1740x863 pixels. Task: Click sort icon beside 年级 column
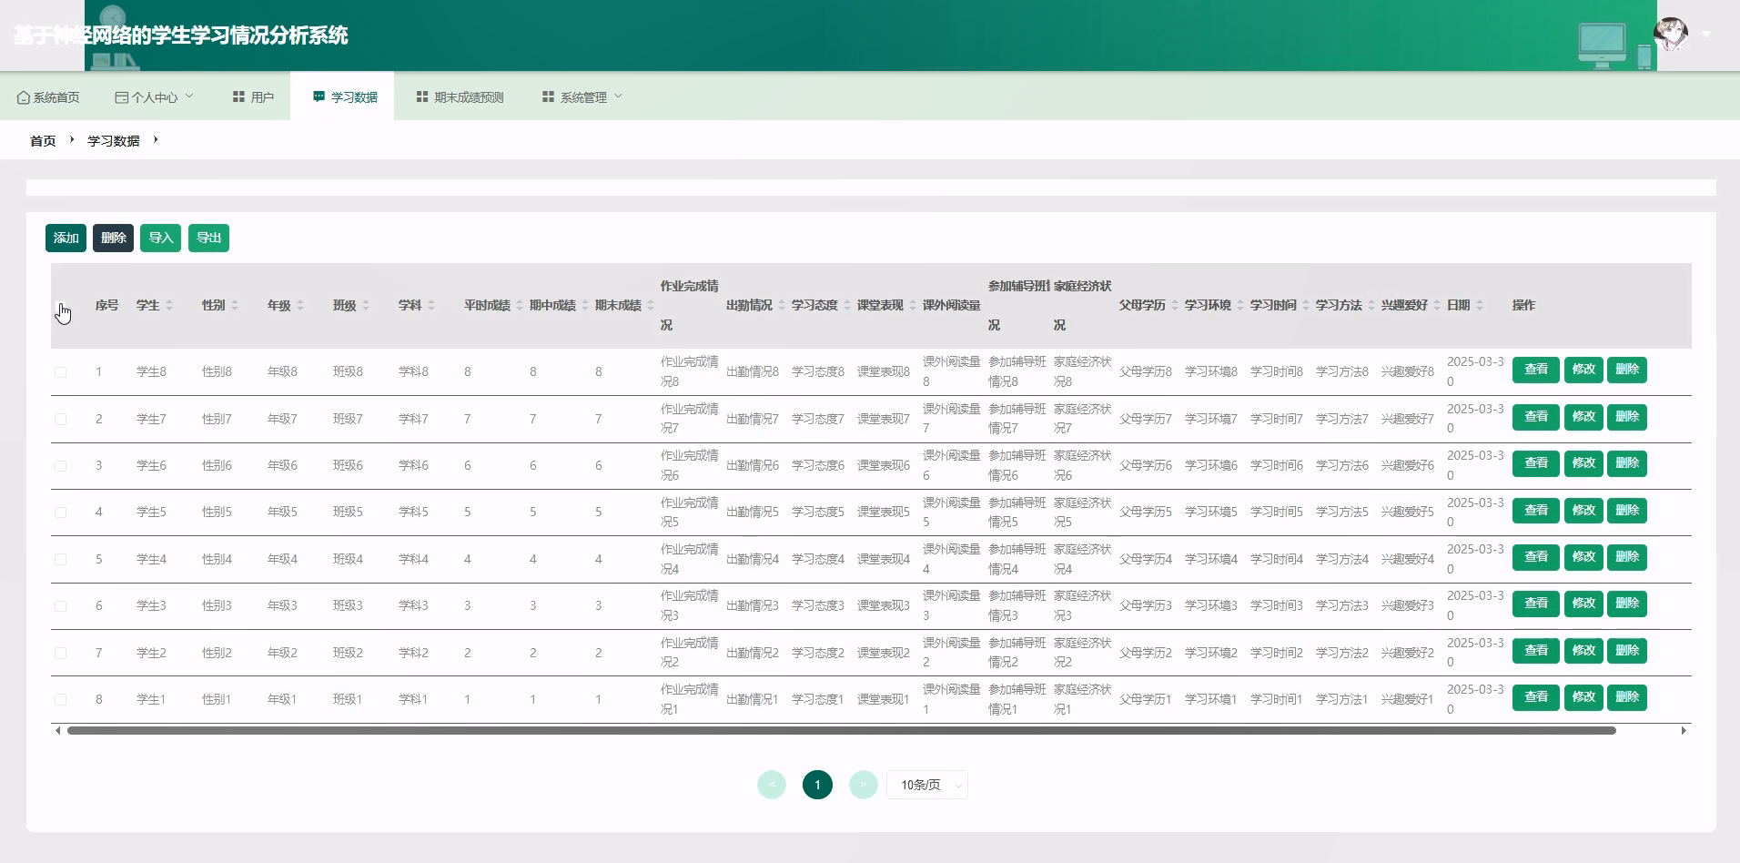coord(300,306)
